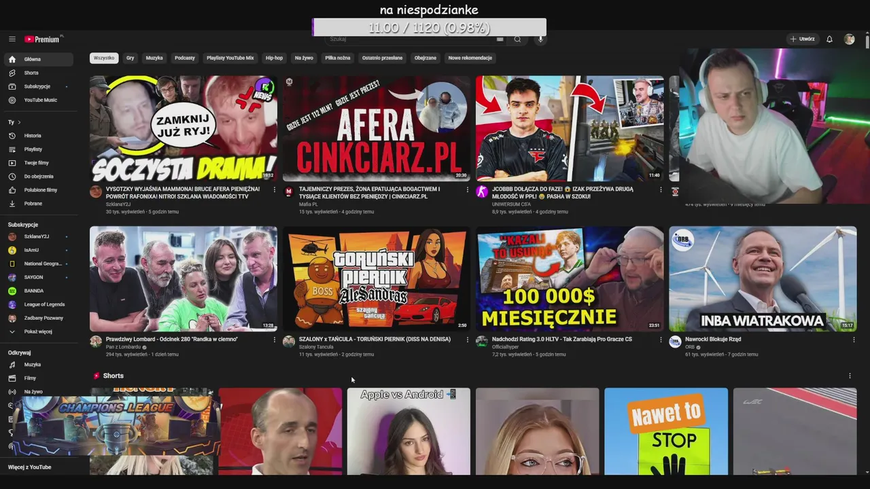870x489 pixels.
Task: Open Muzyka under Odkrywaj
Action: coord(39,365)
